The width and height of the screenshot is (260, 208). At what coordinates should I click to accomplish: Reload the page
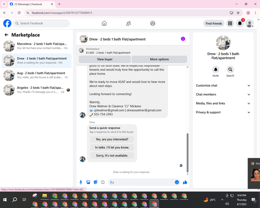(x=19, y=12)
